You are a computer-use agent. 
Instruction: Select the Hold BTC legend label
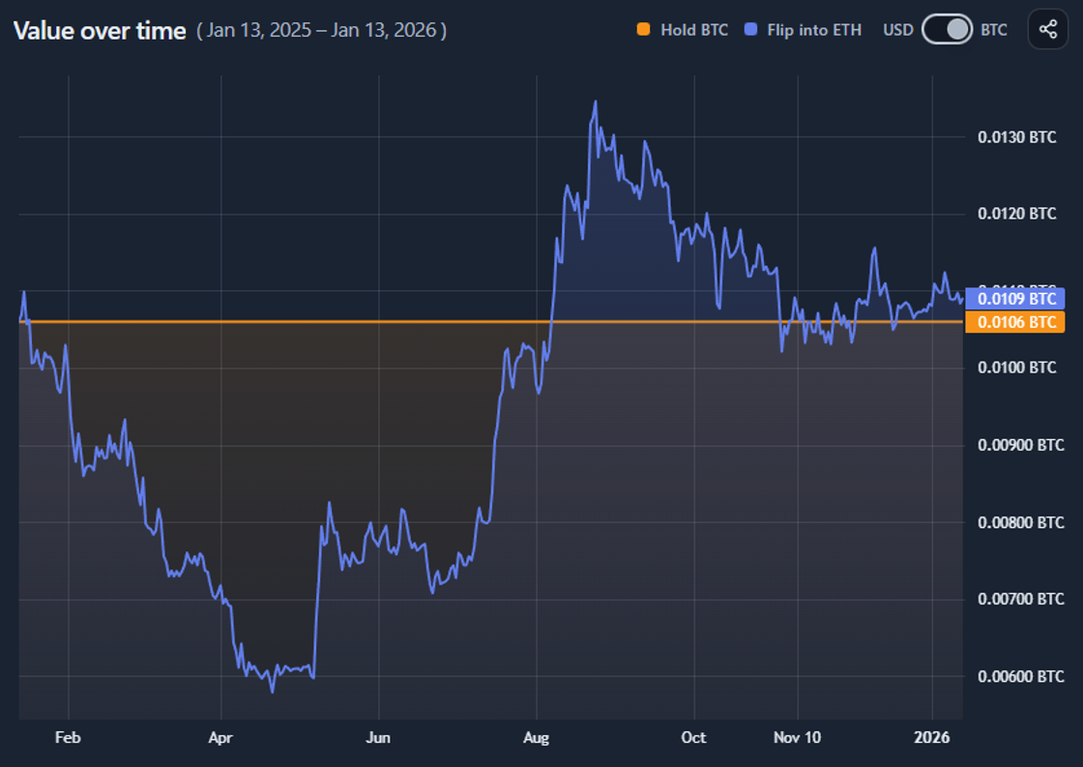tap(694, 30)
